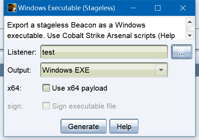Toggle the Sign executable file checkbox
The height and width of the screenshot is (140, 199).
46,106
